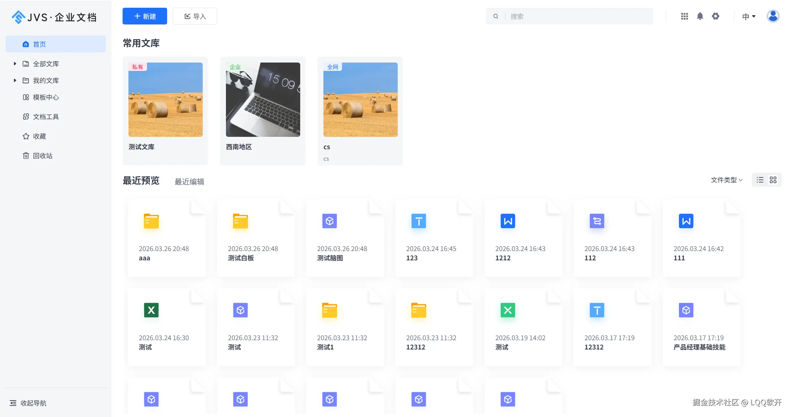792x417 pixels.
Task: Click the 新建 button
Action: point(145,16)
